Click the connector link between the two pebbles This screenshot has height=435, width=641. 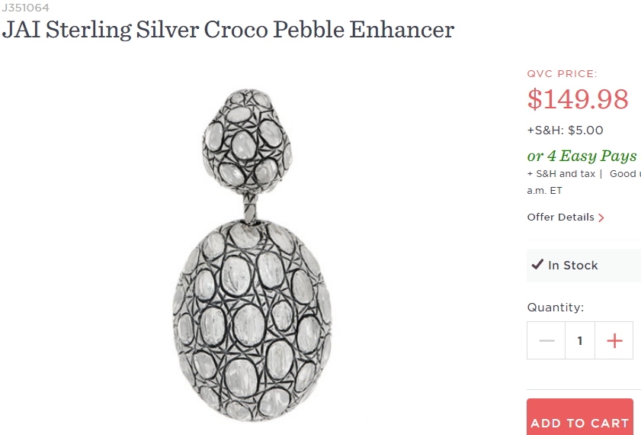click(x=250, y=205)
